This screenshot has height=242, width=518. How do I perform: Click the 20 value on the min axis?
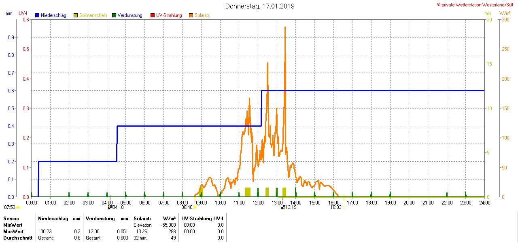[x=489, y=19]
